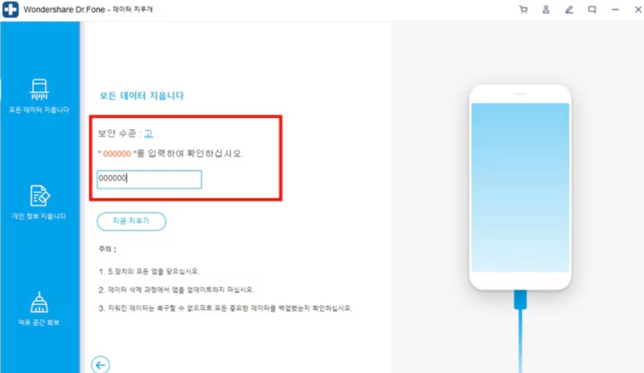Close the Dr.Fone window
The image size is (644, 373).
638,9
